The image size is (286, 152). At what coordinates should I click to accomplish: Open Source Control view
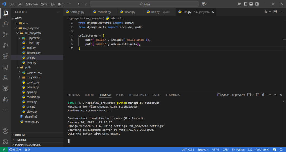5,35
